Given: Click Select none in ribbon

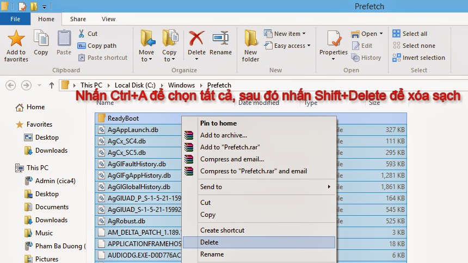Looking at the screenshot, I should pyautogui.click(x=414, y=46).
